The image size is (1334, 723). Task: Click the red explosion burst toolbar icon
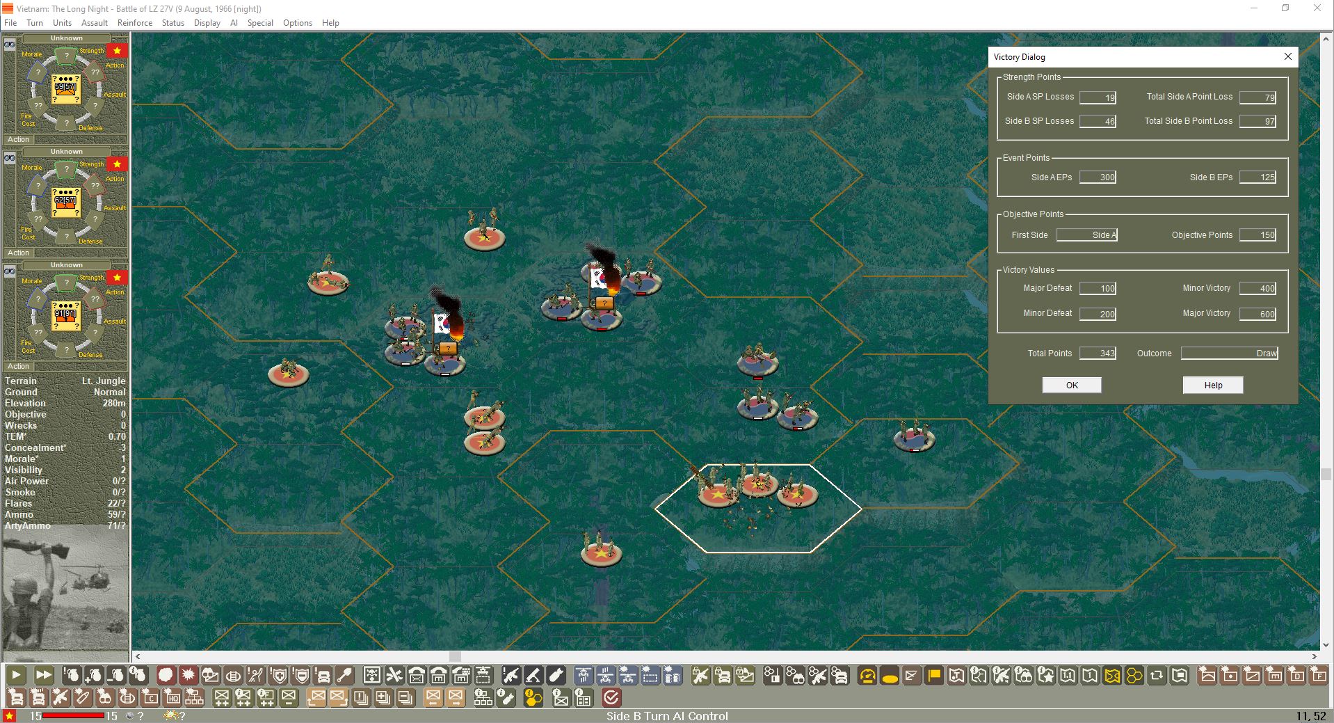[x=188, y=675]
